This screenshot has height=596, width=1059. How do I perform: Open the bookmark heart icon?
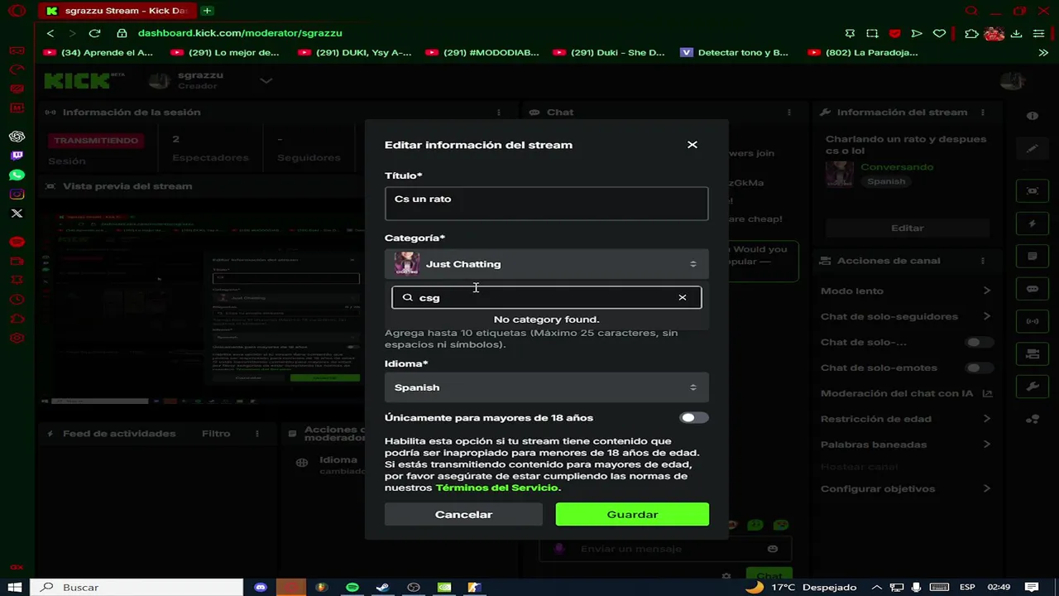tap(939, 33)
